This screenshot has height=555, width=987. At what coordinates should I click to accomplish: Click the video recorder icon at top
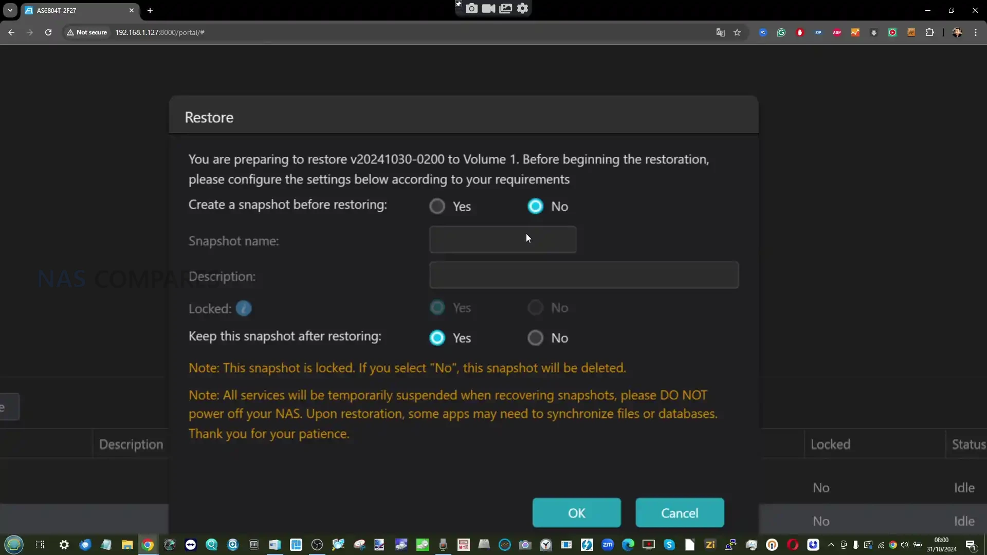[488, 8]
